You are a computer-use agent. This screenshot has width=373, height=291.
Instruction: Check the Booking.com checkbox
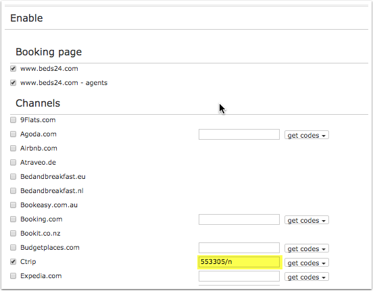[x=13, y=219]
